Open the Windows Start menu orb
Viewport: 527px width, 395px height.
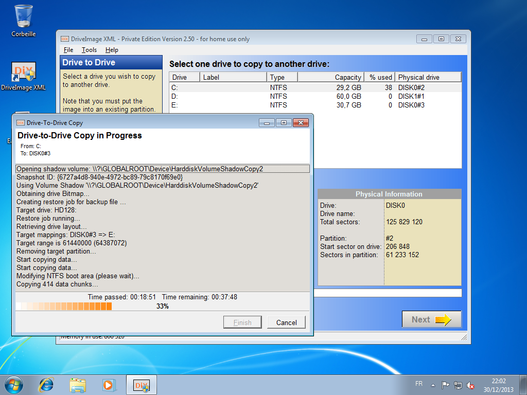tap(13, 385)
